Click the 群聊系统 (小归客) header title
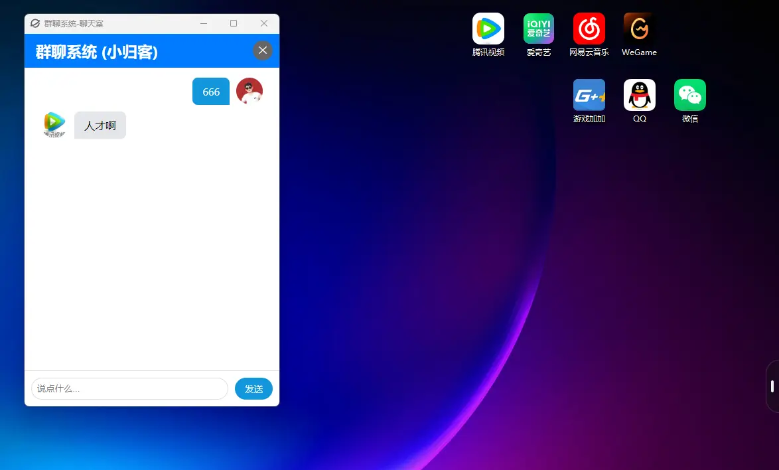The height and width of the screenshot is (470, 779). point(96,52)
